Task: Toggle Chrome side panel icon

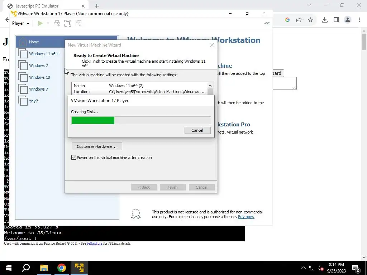Action: tap(336, 20)
